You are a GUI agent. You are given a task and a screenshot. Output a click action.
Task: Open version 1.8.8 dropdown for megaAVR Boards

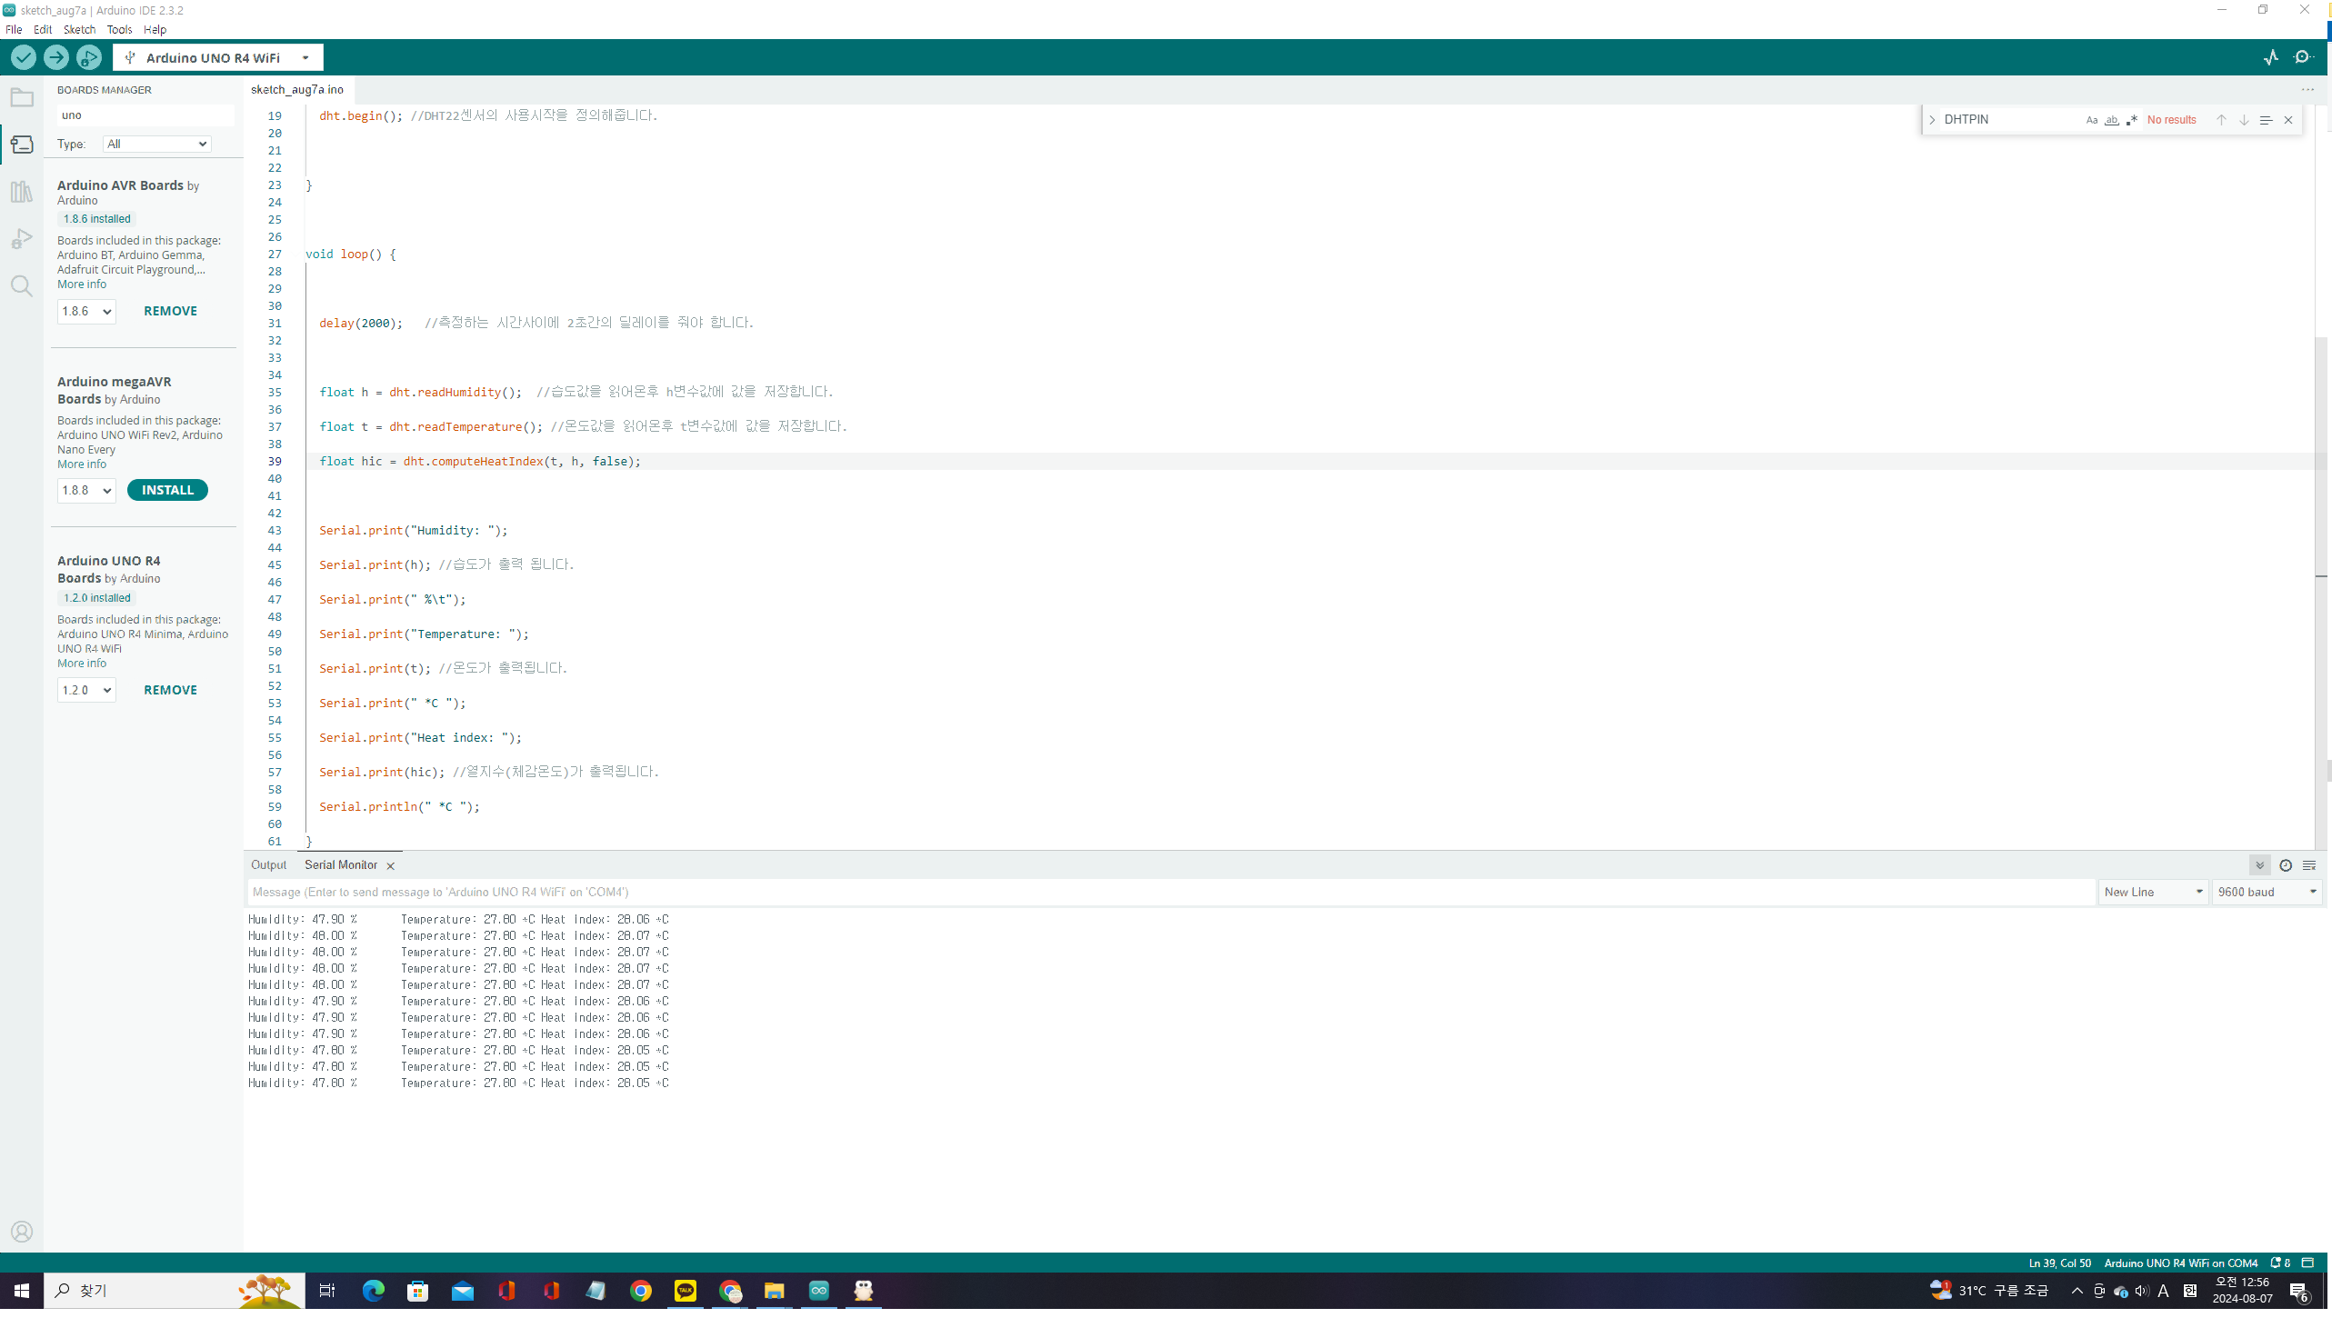pos(86,491)
